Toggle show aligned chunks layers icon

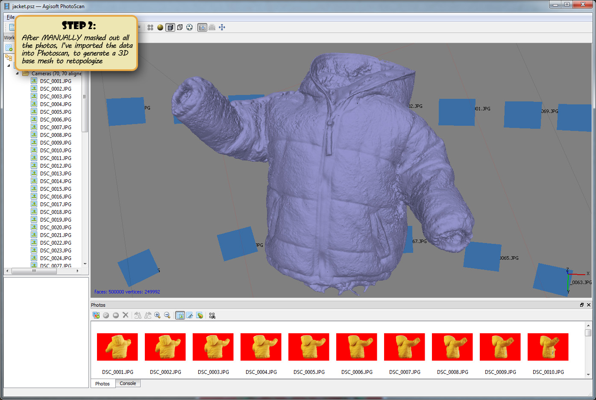pos(212,27)
